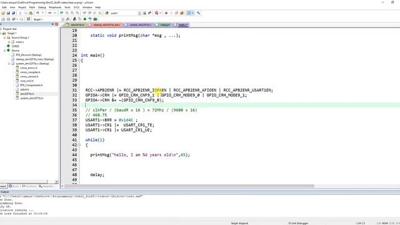Image resolution: width=400 pixels, height=225 pixels.
Task: Select system_stm32f10x.h in project tree
Action: [x=32, y=98]
